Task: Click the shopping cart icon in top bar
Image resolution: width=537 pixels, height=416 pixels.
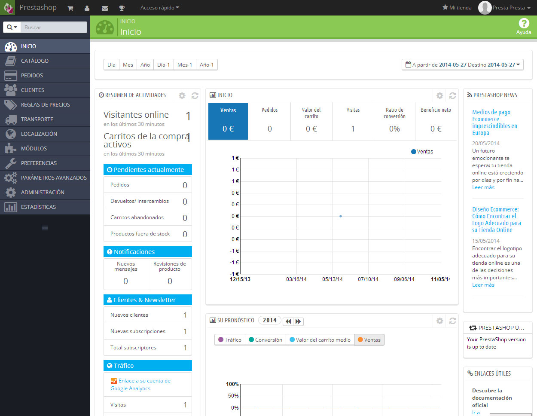Action: tap(70, 8)
